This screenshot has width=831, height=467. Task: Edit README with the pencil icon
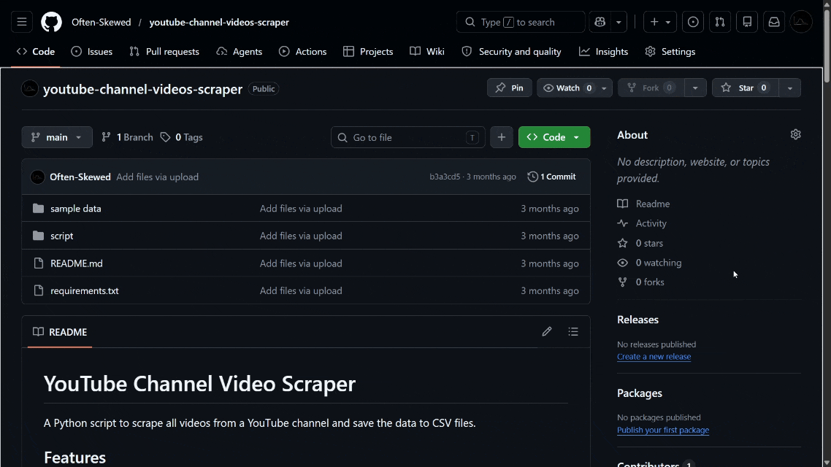(547, 332)
